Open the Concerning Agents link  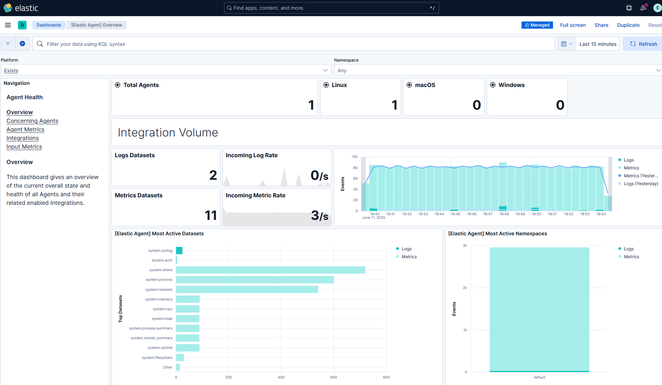point(32,121)
